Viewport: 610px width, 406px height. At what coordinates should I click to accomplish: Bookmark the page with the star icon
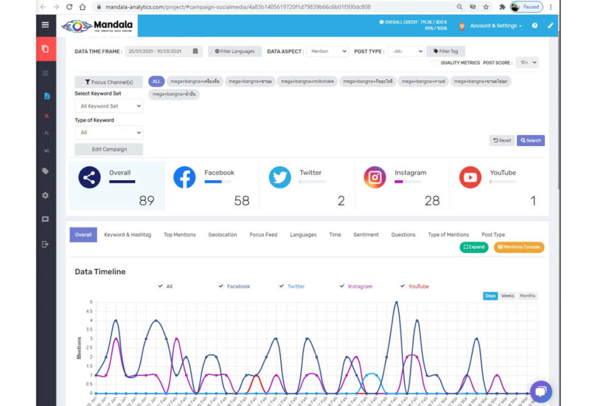pos(486,7)
